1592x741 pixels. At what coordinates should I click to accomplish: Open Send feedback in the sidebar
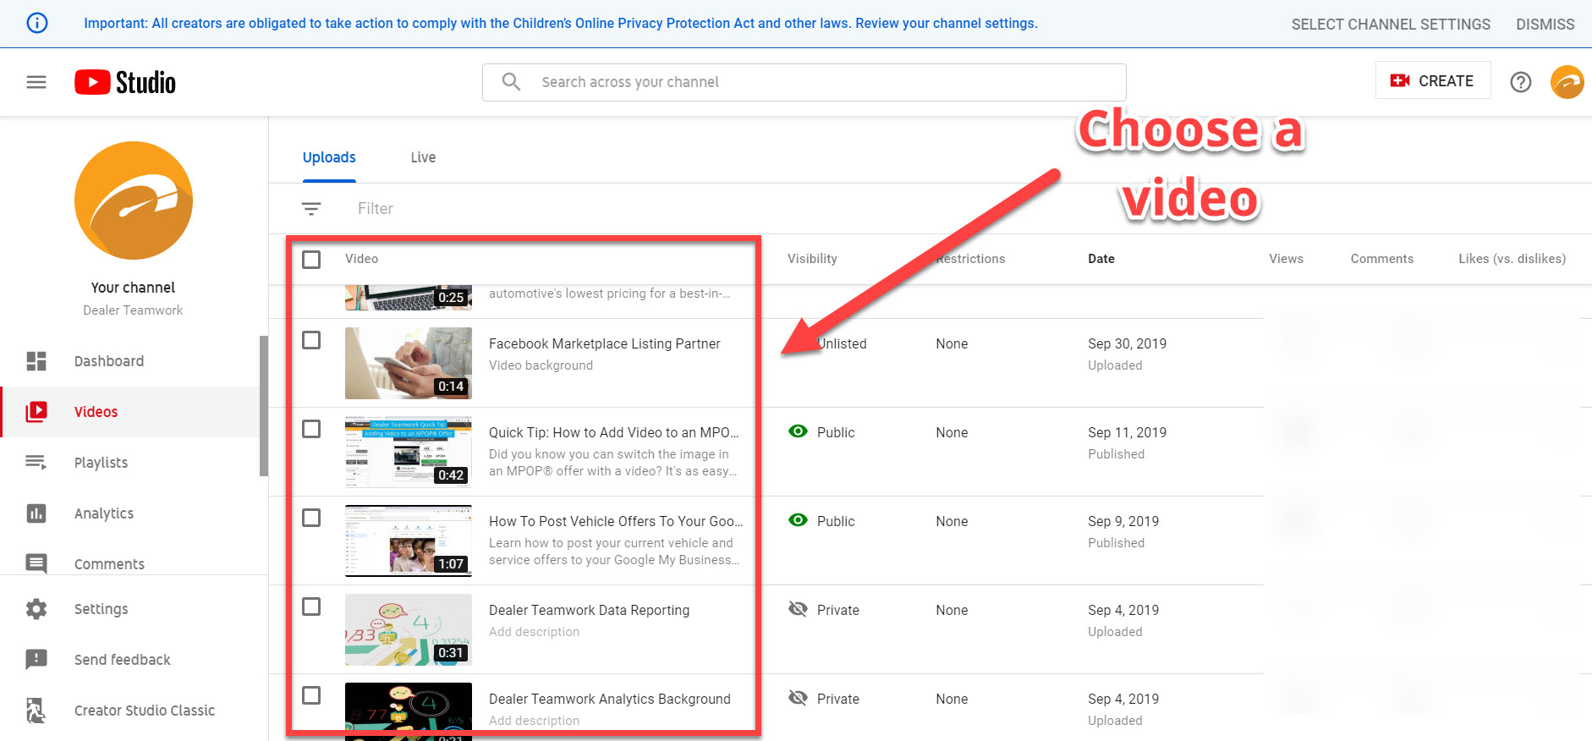(123, 660)
